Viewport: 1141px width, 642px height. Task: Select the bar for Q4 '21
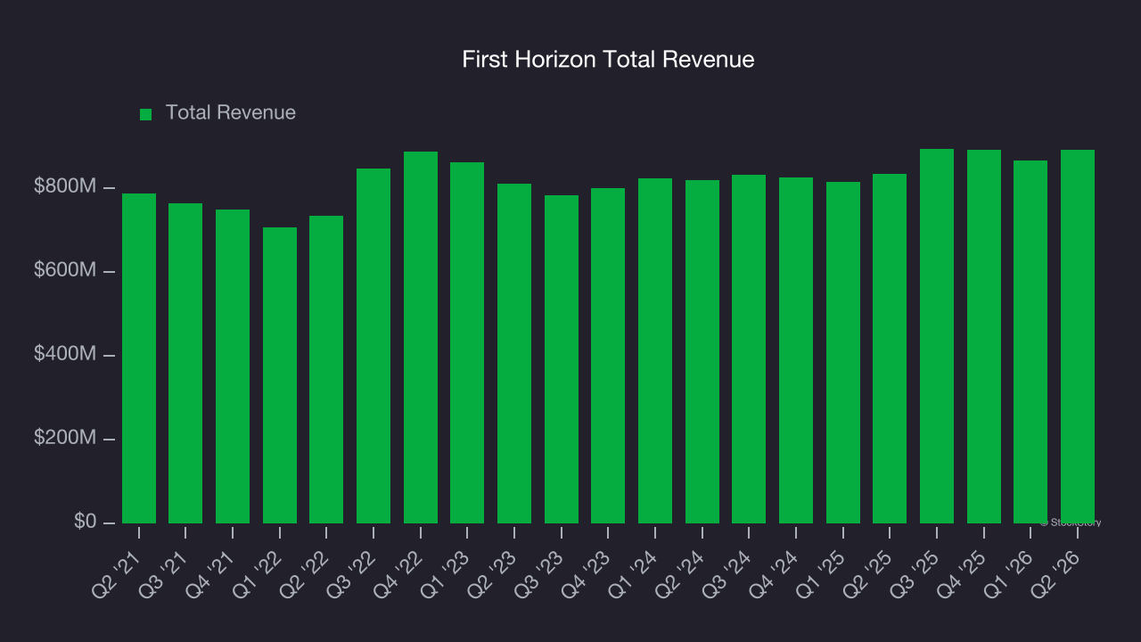point(233,366)
